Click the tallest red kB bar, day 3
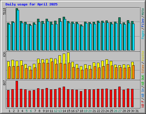 tap(17, 94)
